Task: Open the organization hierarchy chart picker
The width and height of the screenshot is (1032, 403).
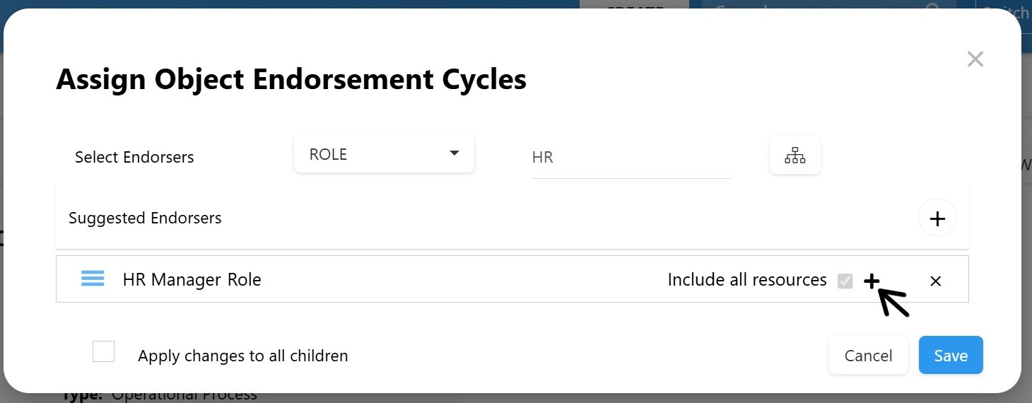Action: click(794, 156)
